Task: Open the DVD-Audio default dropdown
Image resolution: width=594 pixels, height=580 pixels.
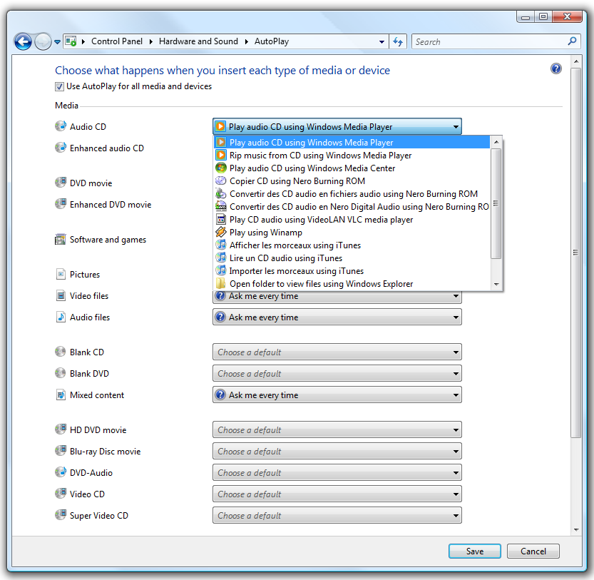Action: (337, 472)
